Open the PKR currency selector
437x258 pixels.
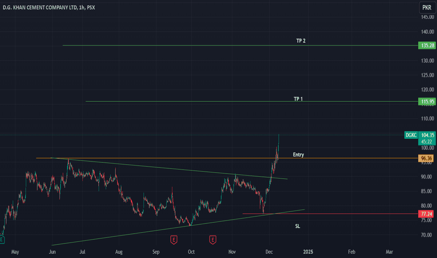427,8
